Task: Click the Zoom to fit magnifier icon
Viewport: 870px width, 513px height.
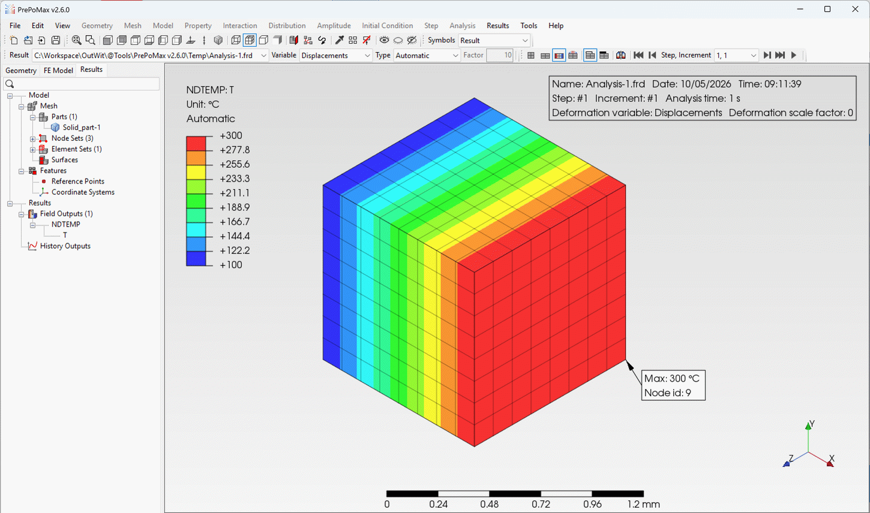Action: click(76, 40)
